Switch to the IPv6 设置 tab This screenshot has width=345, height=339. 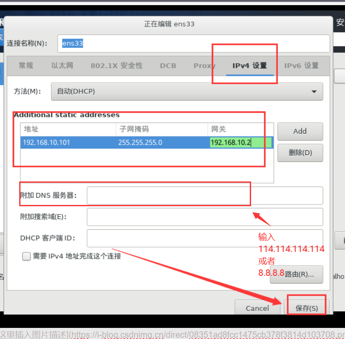pos(301,66)
